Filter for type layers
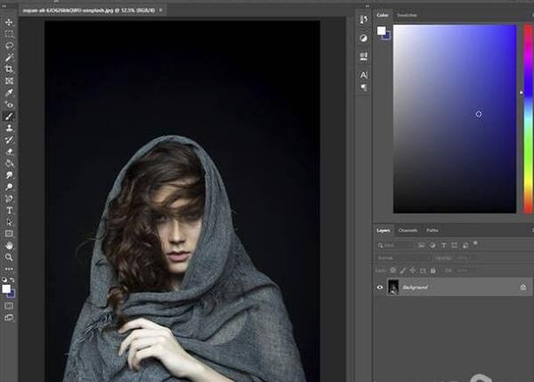This screenshot has height=382, width=534. click(443, 245)
